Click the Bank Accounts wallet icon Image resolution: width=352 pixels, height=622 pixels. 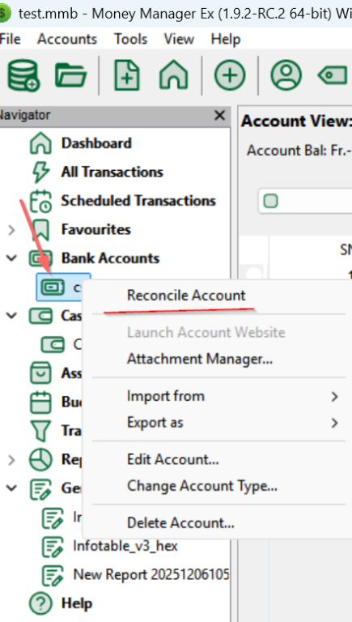point(40,258)
